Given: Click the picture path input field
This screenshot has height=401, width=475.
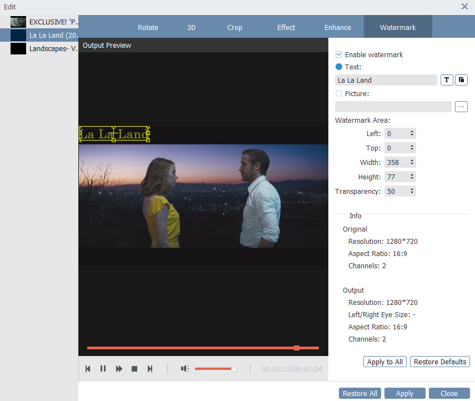Looking at the screenshot, I should [393, 107].
